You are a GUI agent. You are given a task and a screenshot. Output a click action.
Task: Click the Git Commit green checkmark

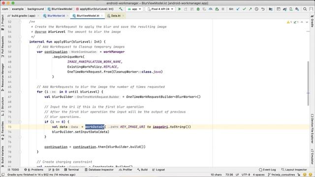click(x=244, y=9)
